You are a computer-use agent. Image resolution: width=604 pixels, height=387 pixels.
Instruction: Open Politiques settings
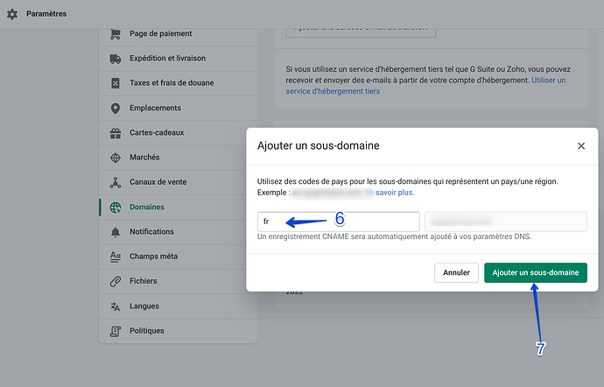pyautogui.click(x=178, y=331)
